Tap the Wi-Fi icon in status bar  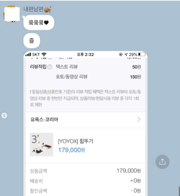click(x=44, y=54)
